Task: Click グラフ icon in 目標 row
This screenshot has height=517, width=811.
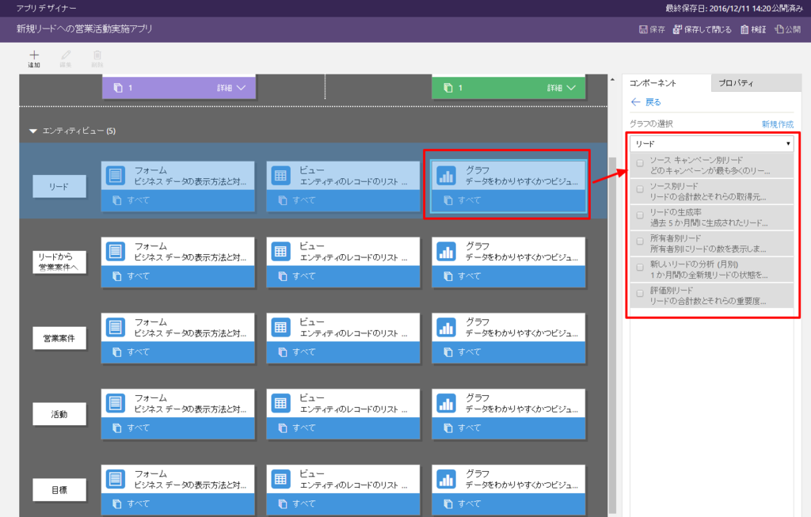Action: point(447,479)
